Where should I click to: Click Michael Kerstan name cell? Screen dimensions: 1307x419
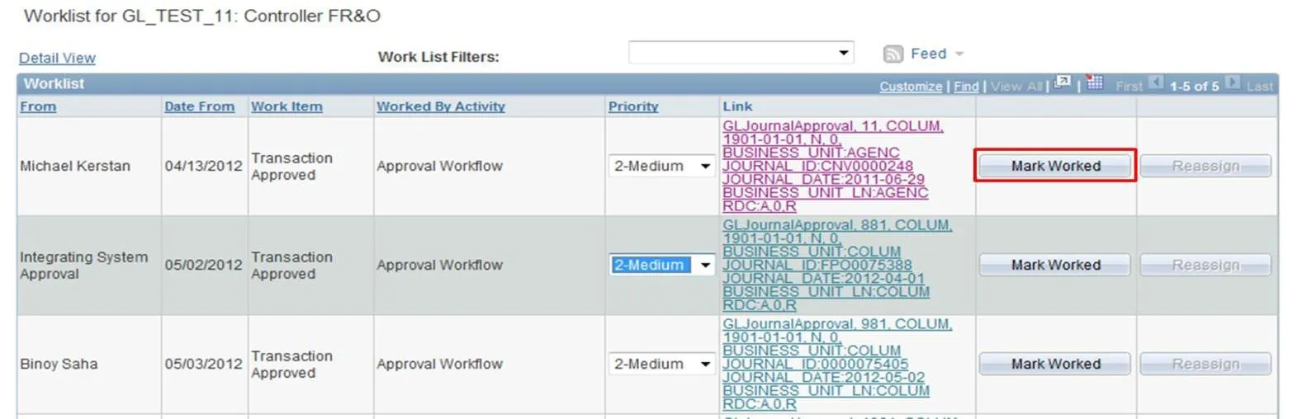click(75, 166)
